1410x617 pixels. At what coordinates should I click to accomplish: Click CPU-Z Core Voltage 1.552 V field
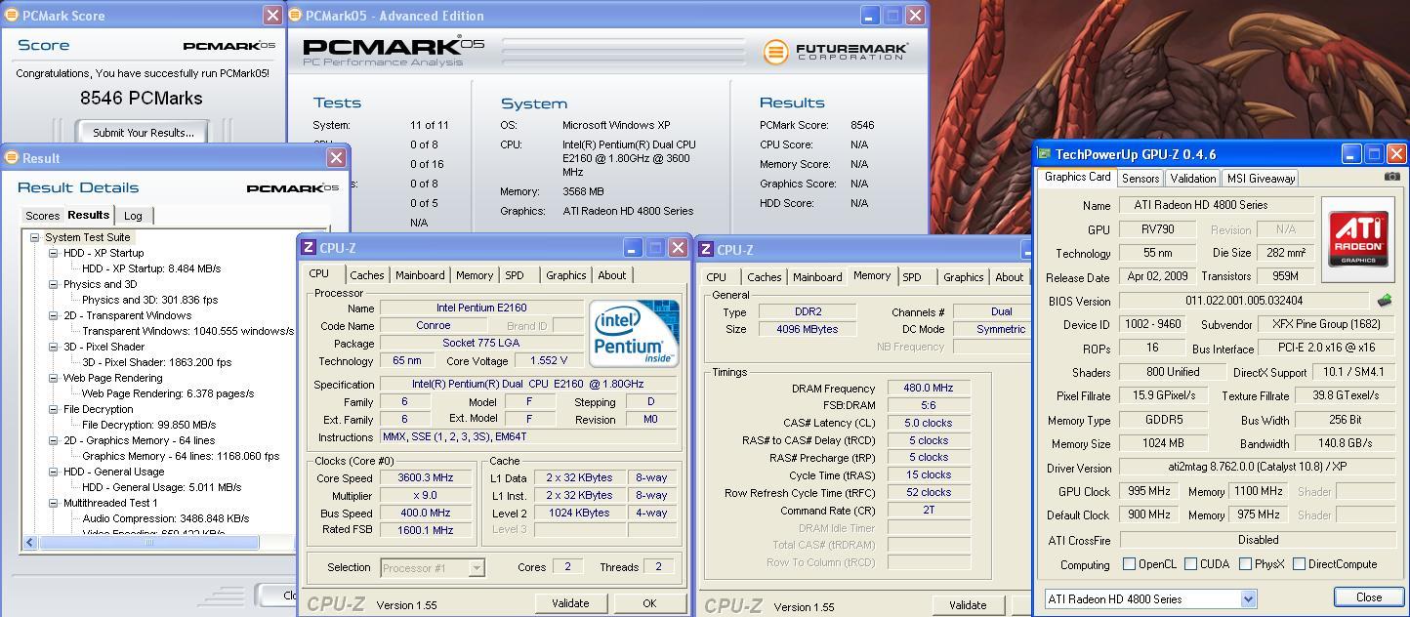(549, 361)
